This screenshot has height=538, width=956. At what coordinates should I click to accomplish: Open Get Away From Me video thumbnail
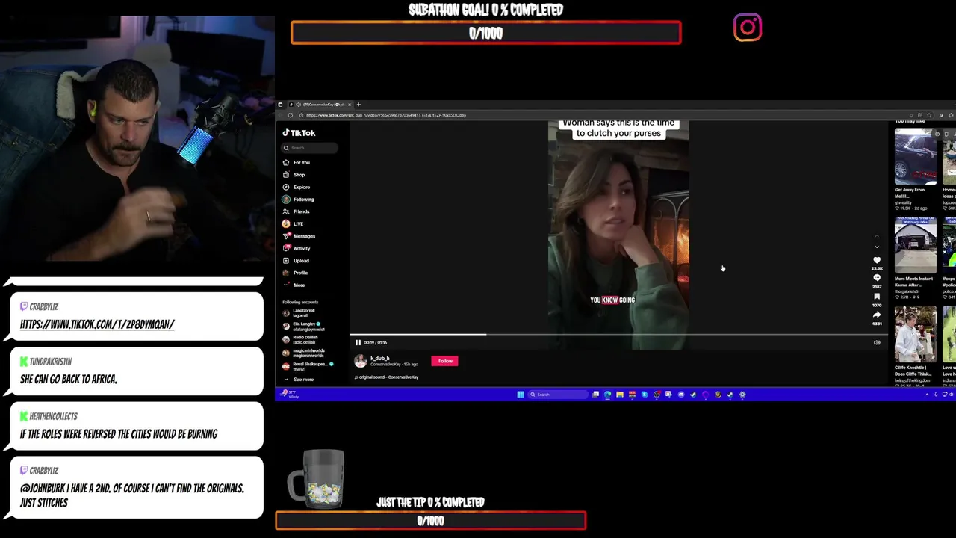[x=915, y=157]
